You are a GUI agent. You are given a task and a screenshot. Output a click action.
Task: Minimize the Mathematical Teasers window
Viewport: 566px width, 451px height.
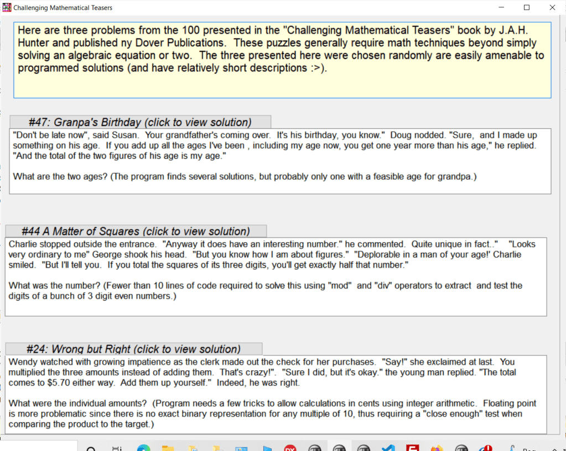[x=501, y=8]
